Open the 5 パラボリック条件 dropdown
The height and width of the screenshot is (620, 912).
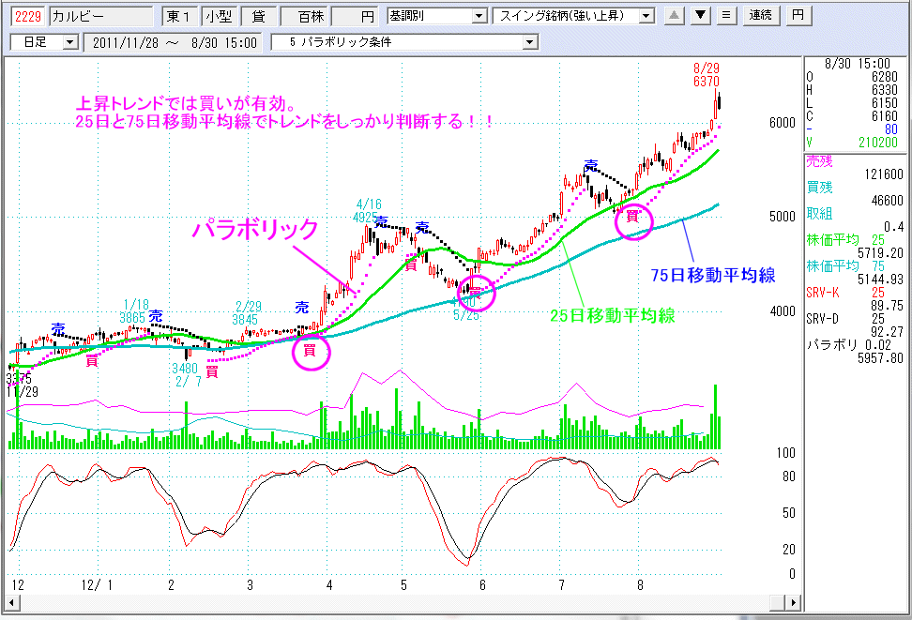[x=529, y=42]
